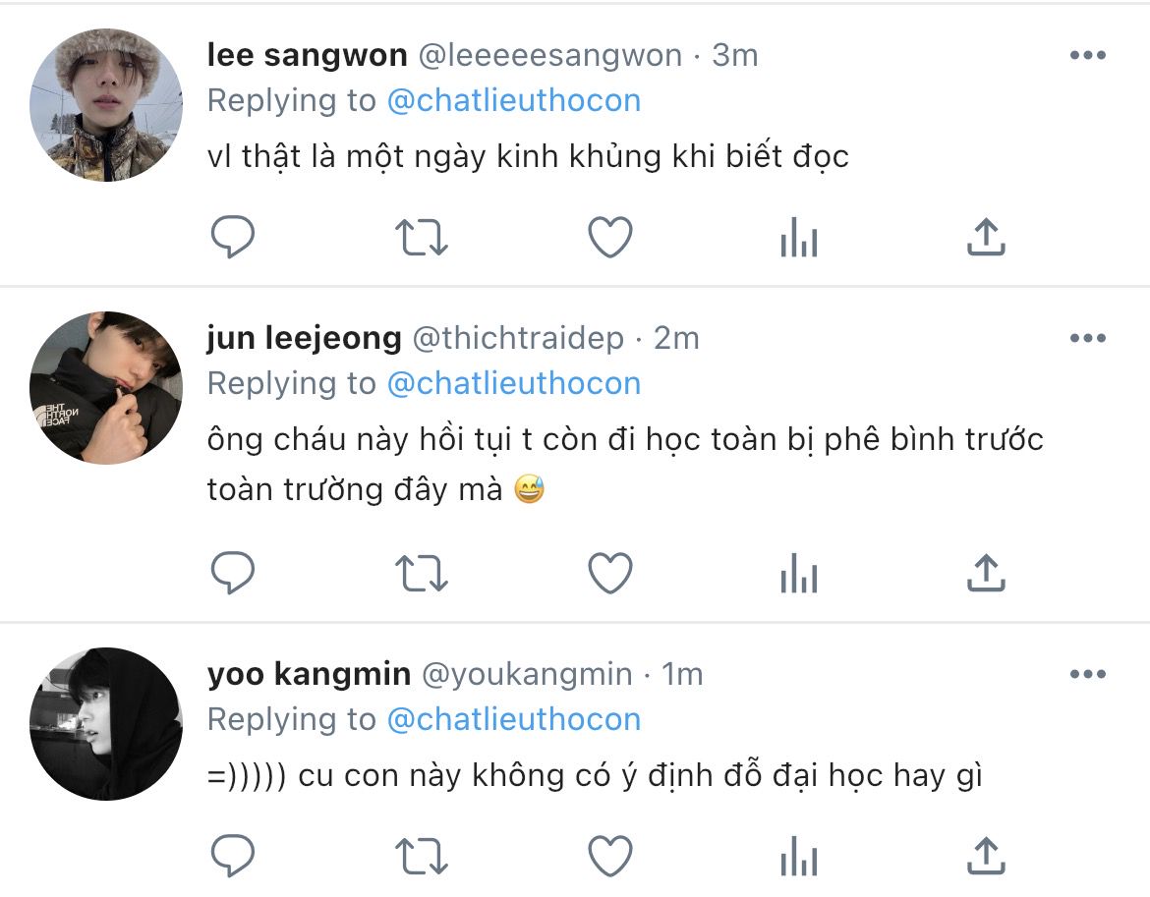This screenshot has width=1150, height=897.
Task: Retweet jun leejeong's tweet
Action: [421, 573]
